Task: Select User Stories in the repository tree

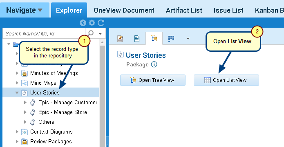Action: click(x=45, y=93)
